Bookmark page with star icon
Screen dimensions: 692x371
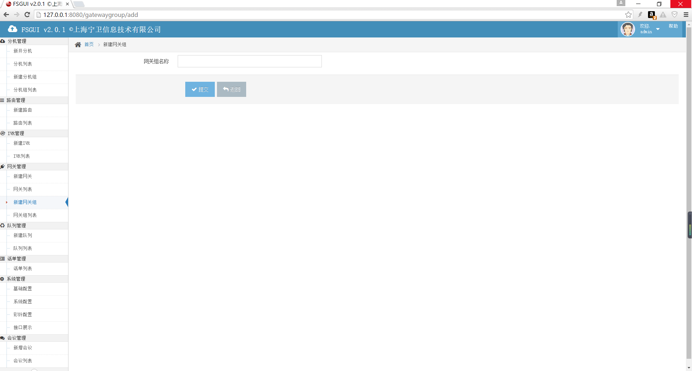[628, 15]
